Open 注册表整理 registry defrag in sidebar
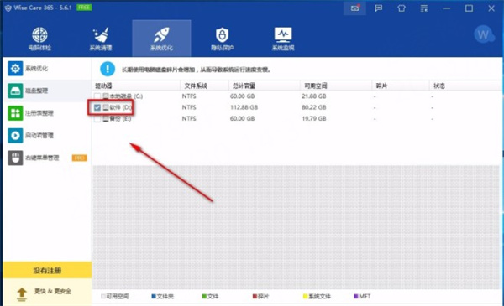This screenshot has height=306, width=504. [47, 113]
